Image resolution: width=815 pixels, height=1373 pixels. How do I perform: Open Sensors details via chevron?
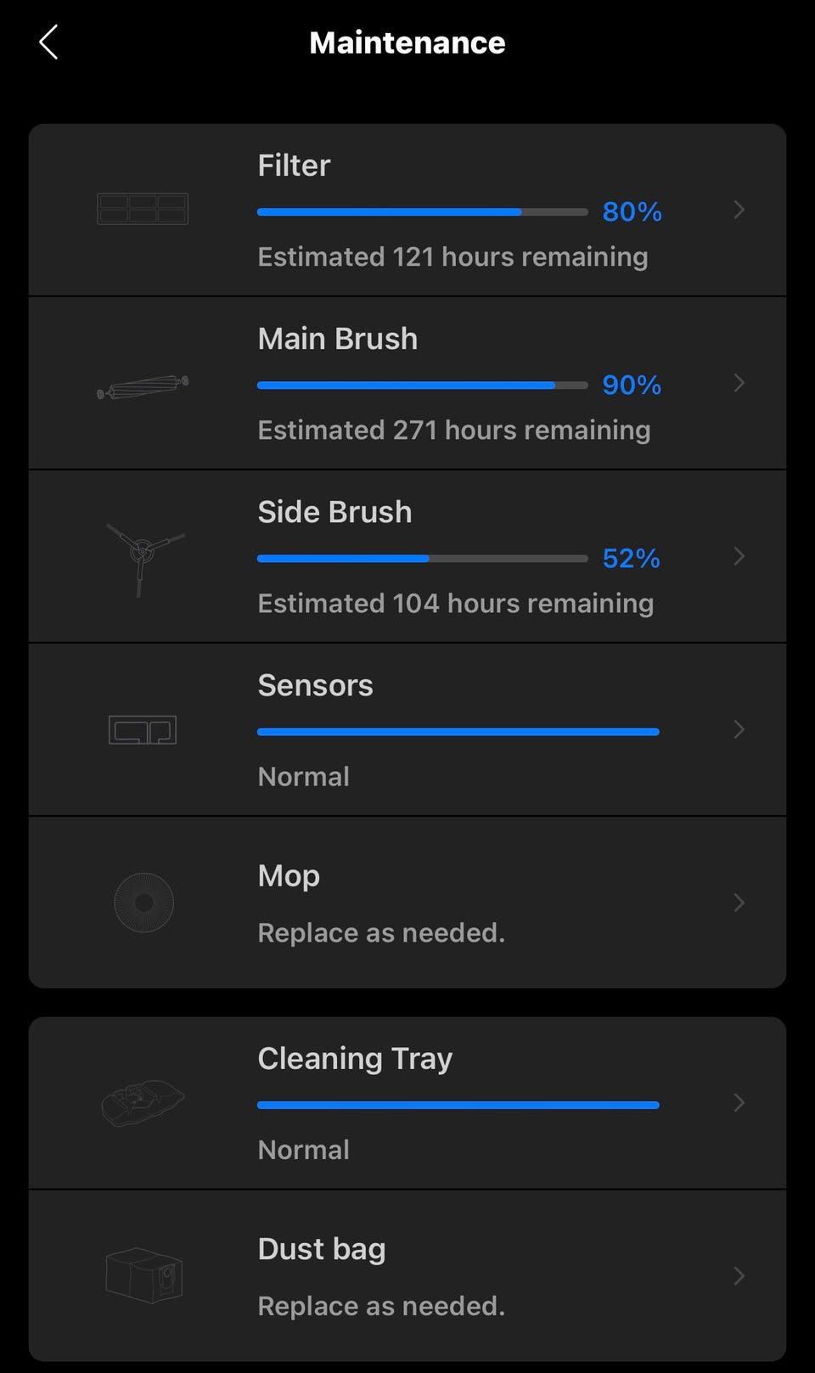point(739,729)
